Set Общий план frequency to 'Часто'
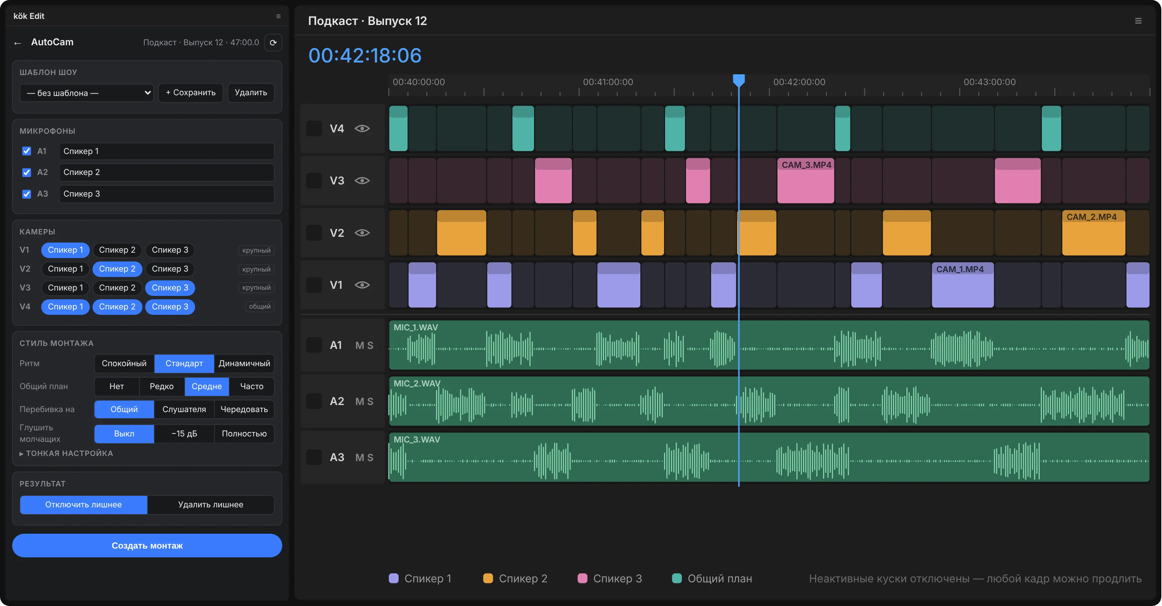 coord(252,386)
